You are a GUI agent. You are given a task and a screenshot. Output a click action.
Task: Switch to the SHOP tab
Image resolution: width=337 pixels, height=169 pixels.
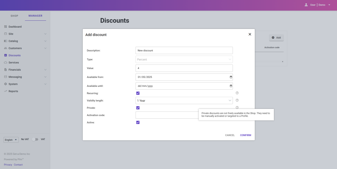pyautogui.click(x=14, y=16)
